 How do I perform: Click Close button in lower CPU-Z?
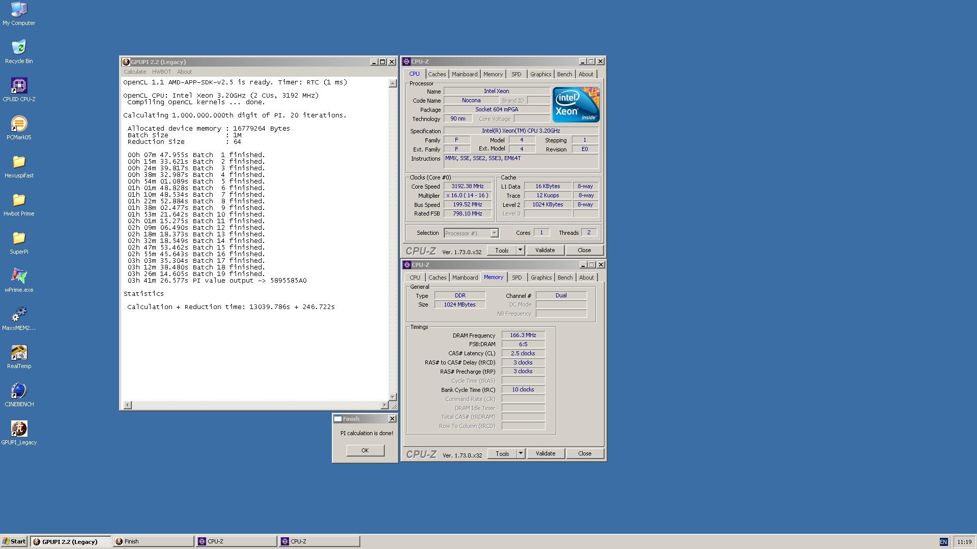point(585,453)
